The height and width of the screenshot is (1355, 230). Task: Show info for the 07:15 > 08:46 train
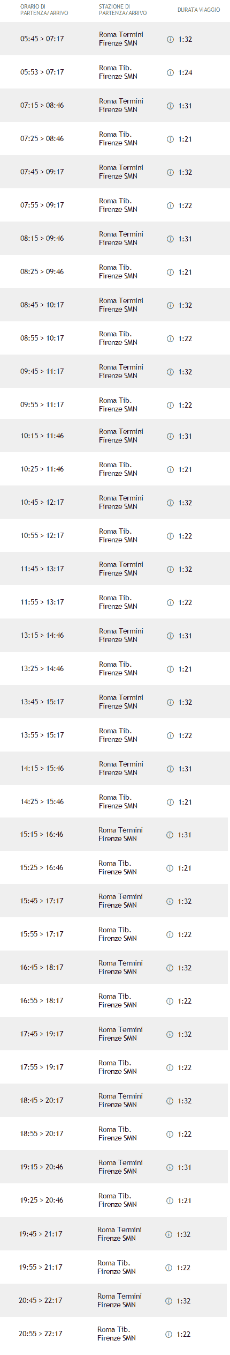coord(170,106)
